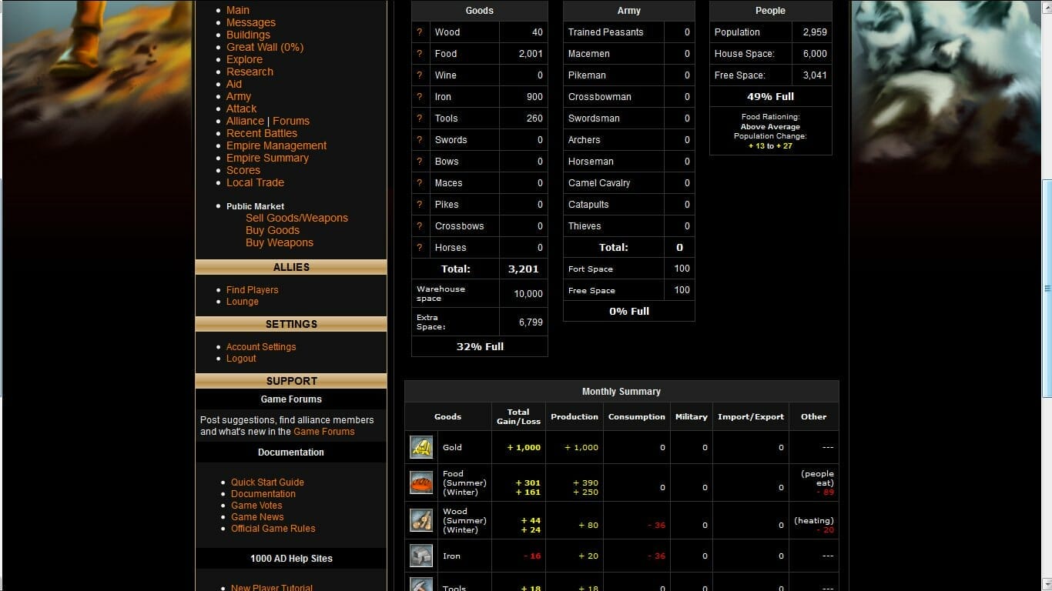1052x591 pixels.
Task: Click the Iron ingot icon
Action: coord(421,556)
